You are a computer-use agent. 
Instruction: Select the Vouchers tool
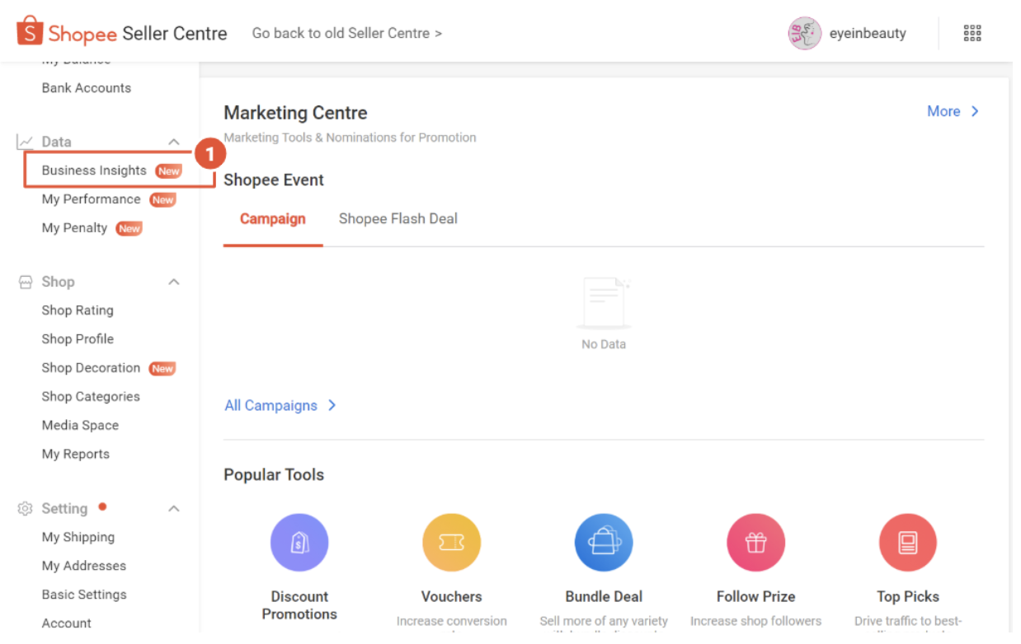click(451, 542)
